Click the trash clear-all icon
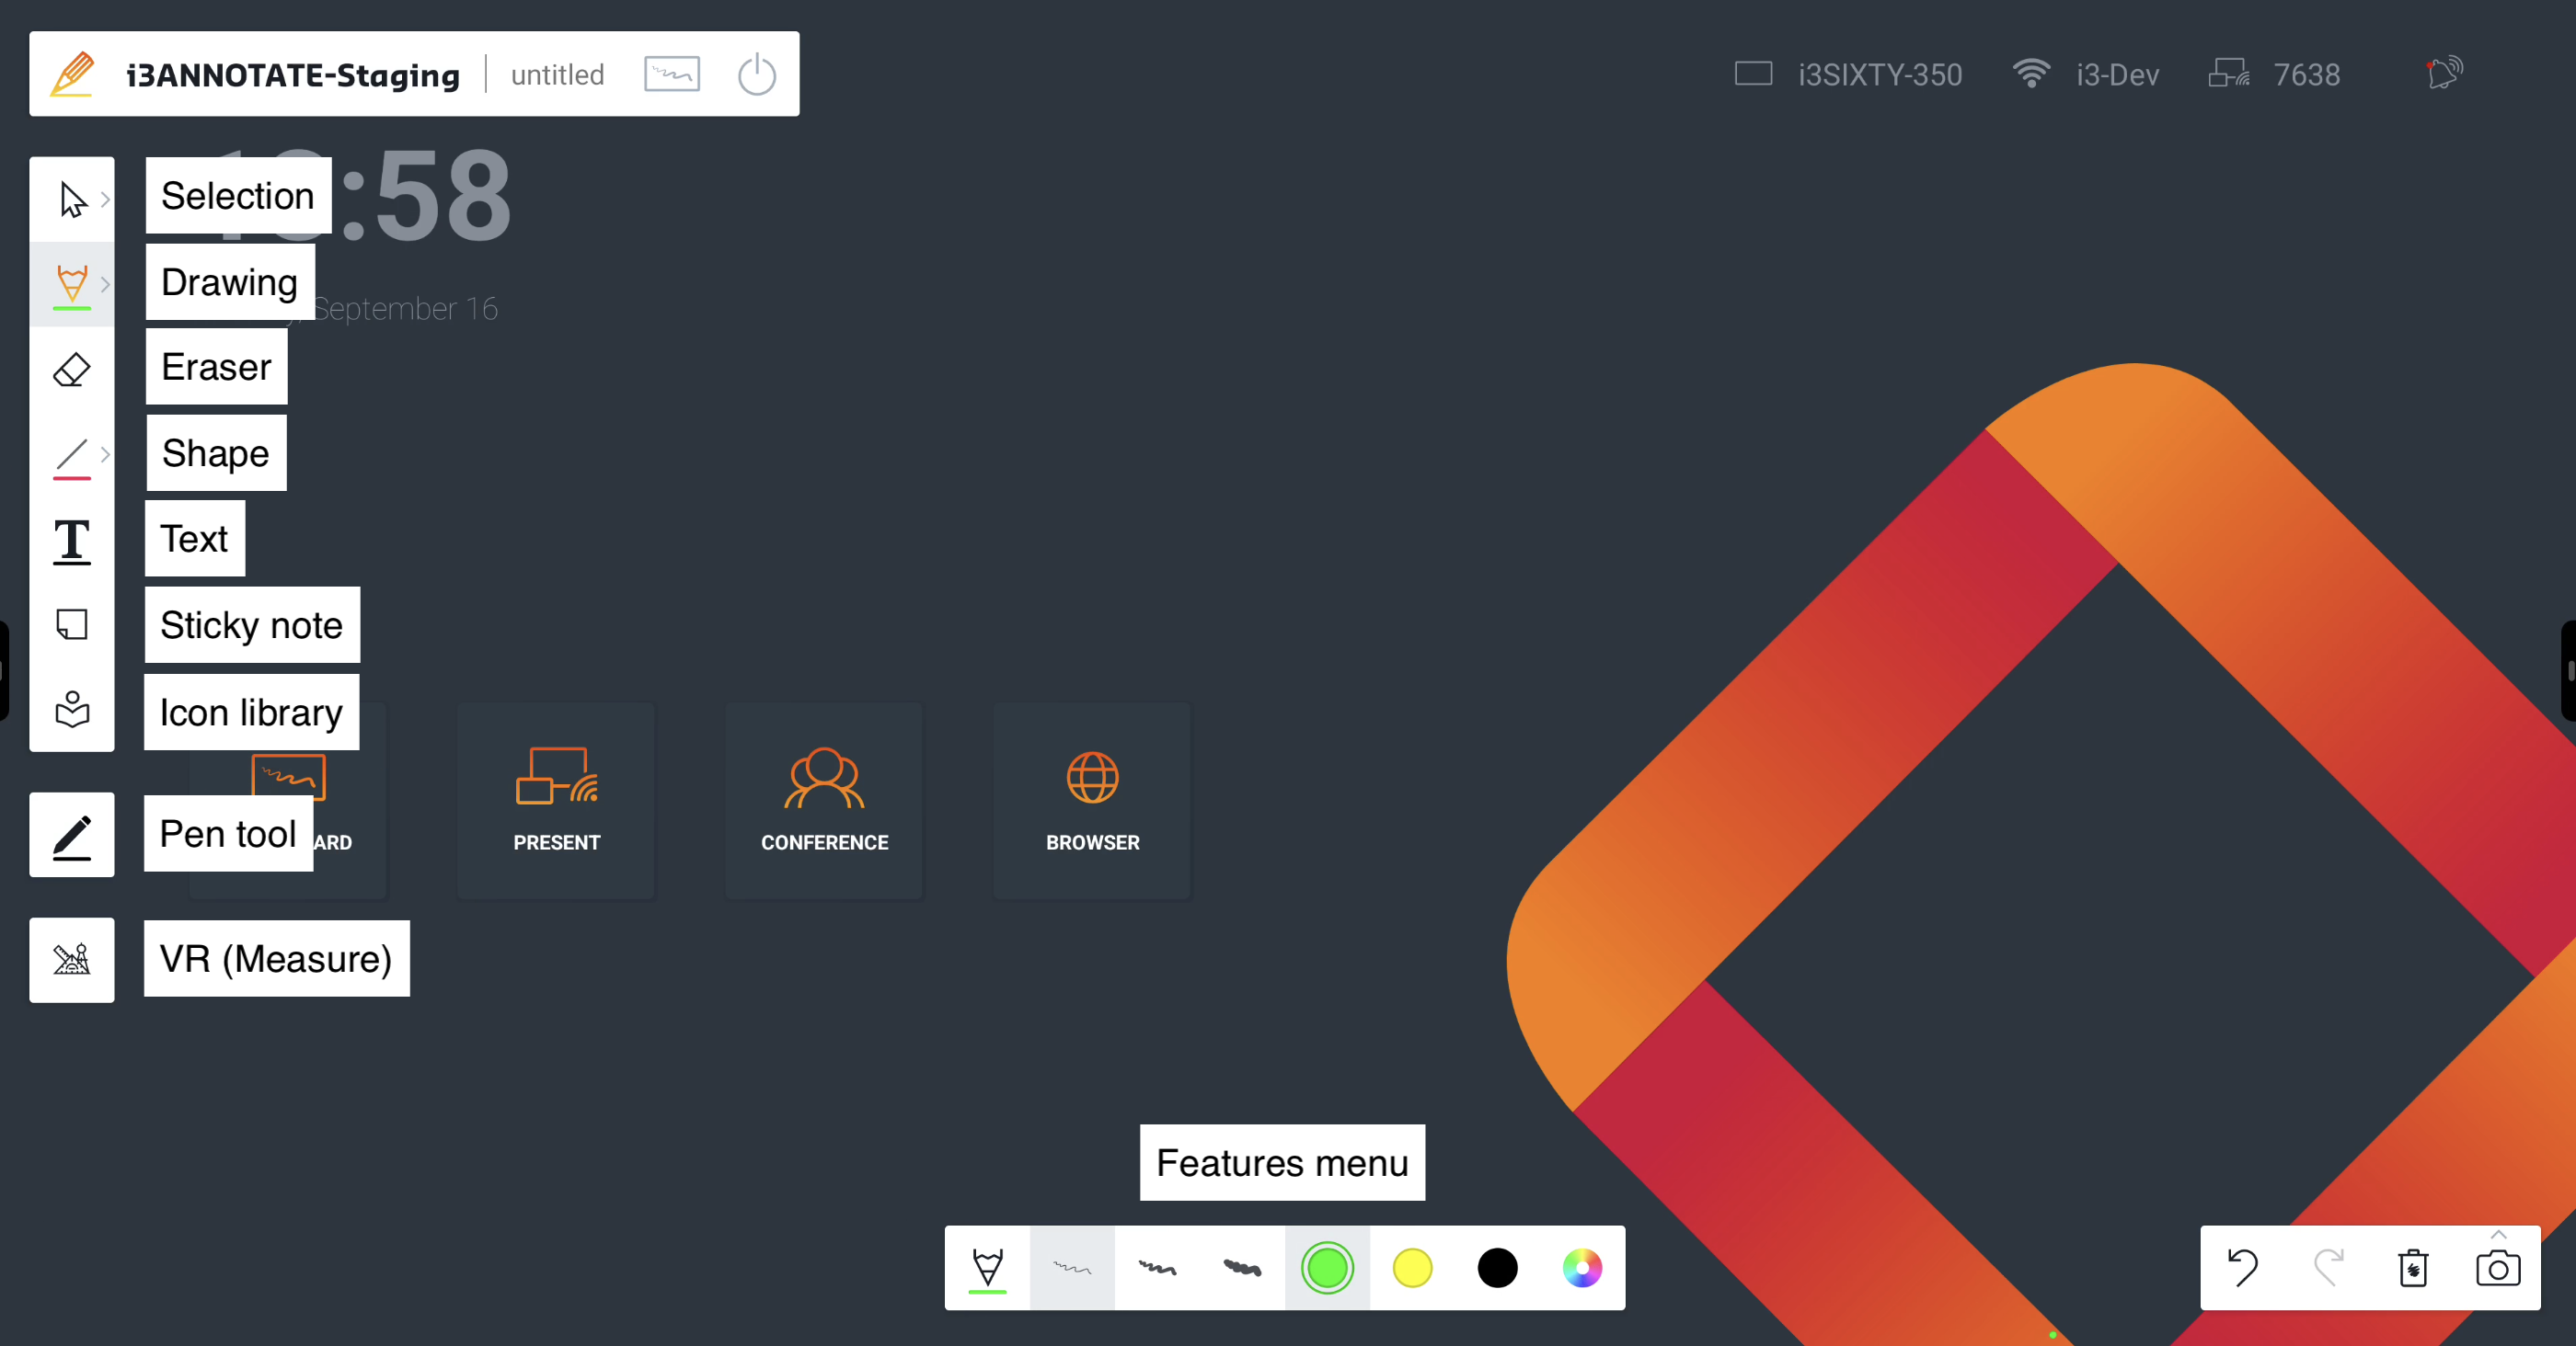Screen dimensions: 2576x1346 click(x=2412, y=1268)
